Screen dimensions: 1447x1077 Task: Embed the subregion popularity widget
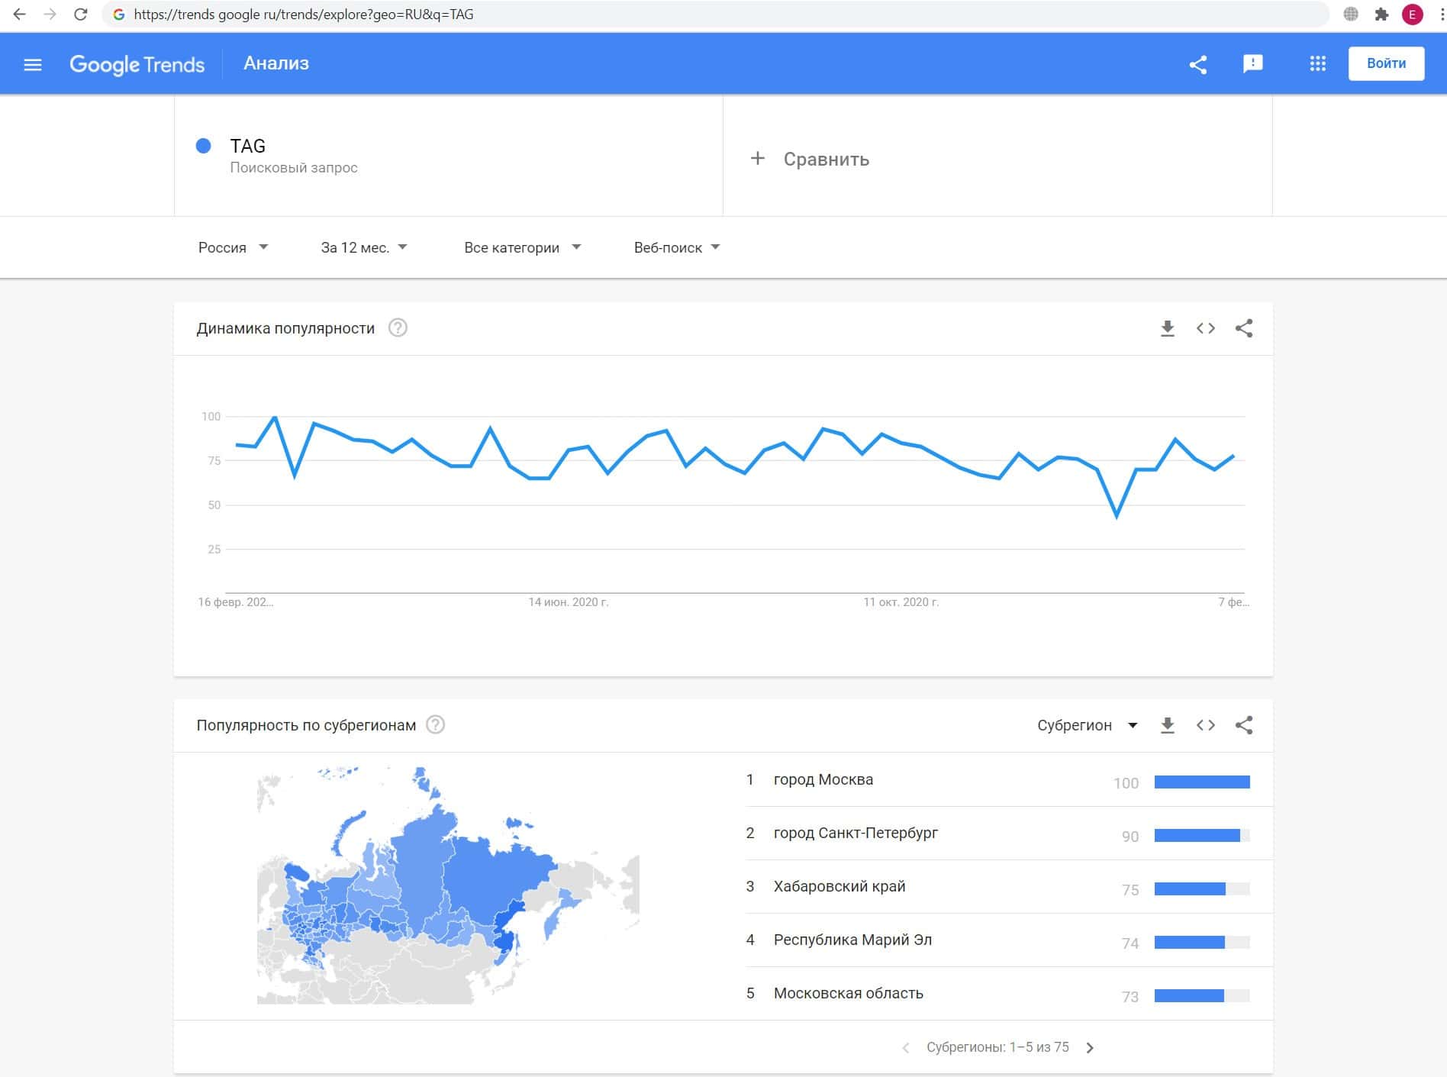click(1206, 726)
